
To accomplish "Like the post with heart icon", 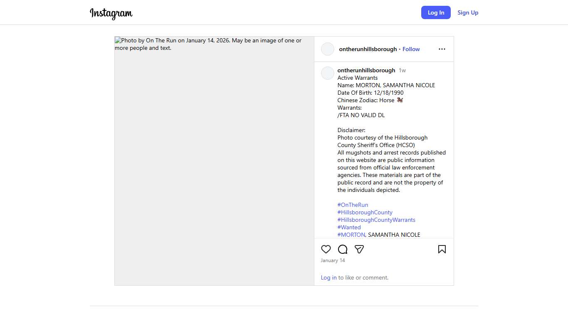I will click(326, 249).
